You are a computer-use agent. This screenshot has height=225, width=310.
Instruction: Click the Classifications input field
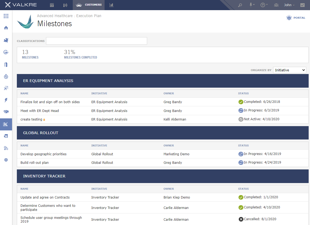(97, 41)
